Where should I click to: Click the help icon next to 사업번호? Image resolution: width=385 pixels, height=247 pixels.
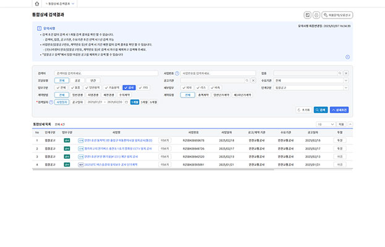(177, 73)
